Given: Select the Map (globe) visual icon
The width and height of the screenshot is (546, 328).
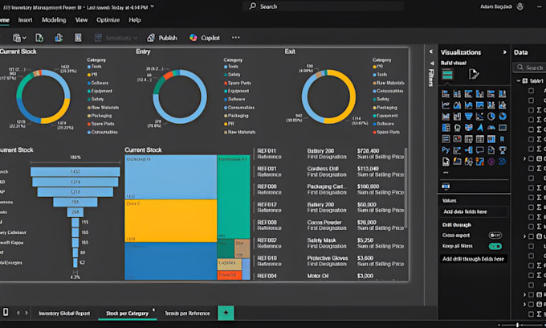Looking at the screenshot, I should [x=457, y=128].
